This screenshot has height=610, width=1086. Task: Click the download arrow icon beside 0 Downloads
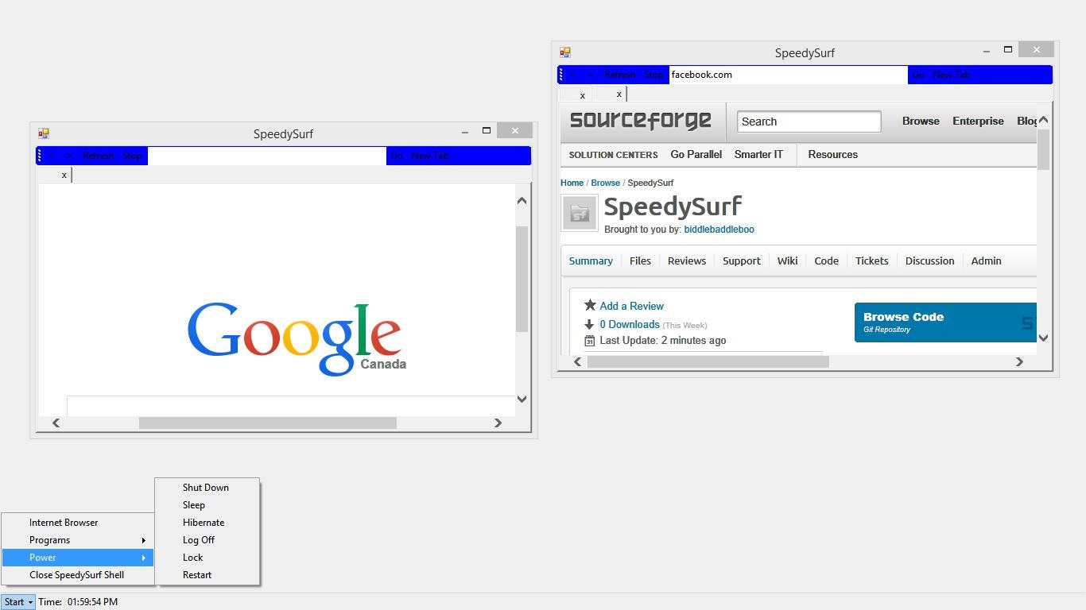pos(589,324)
